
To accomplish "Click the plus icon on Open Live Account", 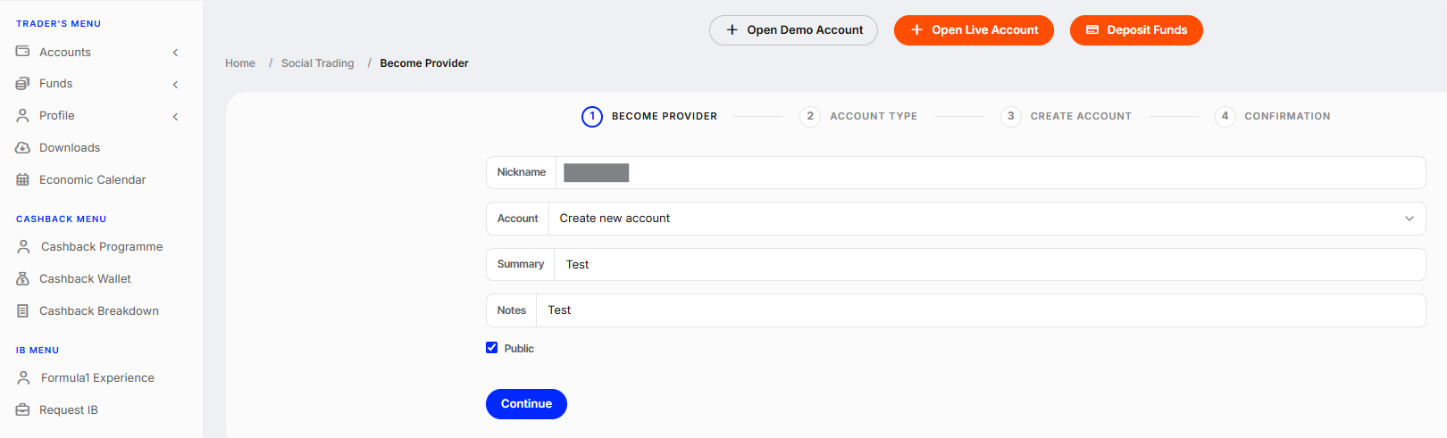I will tap(916, 30).
